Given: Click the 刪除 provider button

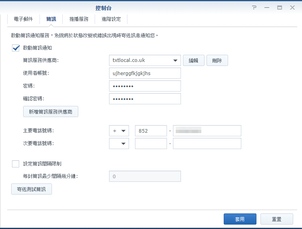Looking at the screenshot, I should (x=217, y=60).
